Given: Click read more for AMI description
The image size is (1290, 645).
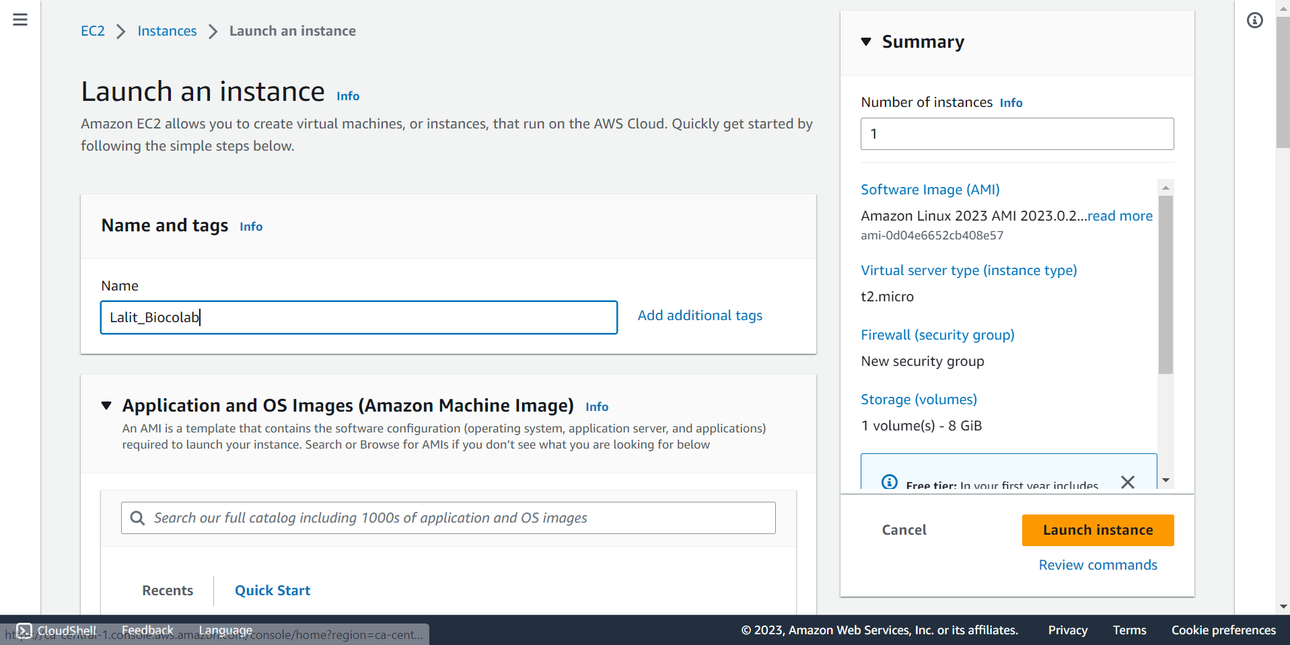Looking at the screenshot, I should (1120, 216).
